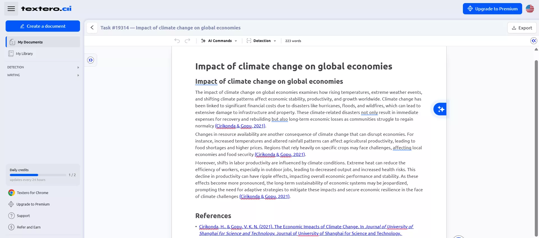Open the Detection dropdown in toolbar
Screen dimensions: 539x238
point(261,41)
